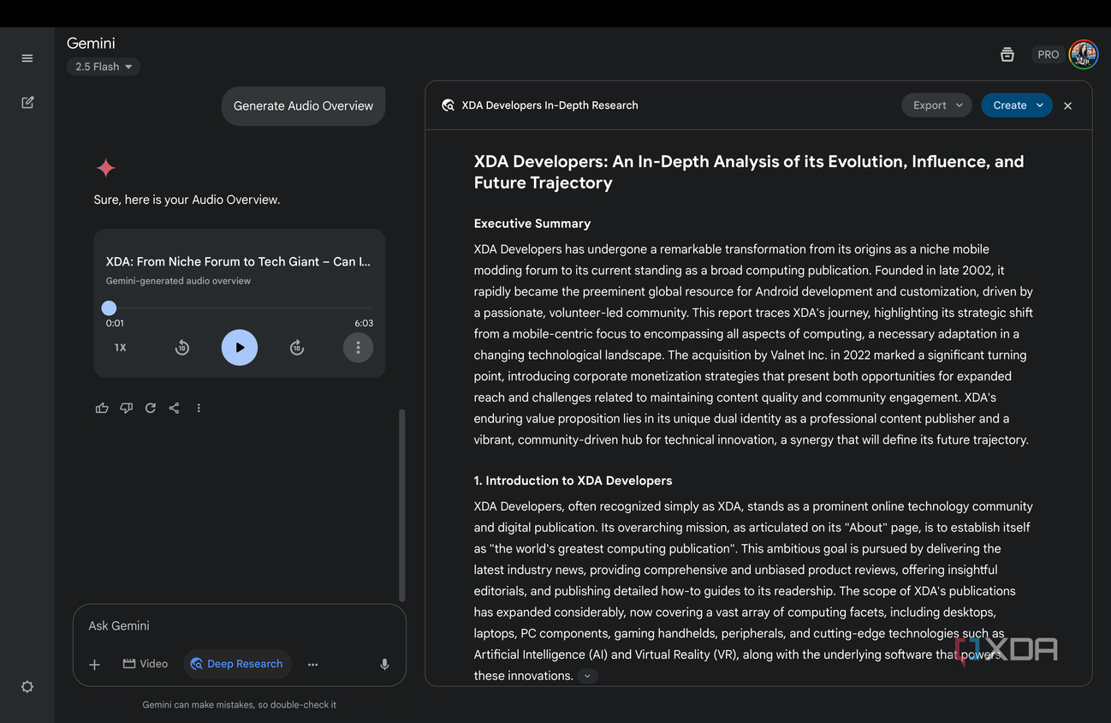Click the Gemini logo title

tap(91, 43)
